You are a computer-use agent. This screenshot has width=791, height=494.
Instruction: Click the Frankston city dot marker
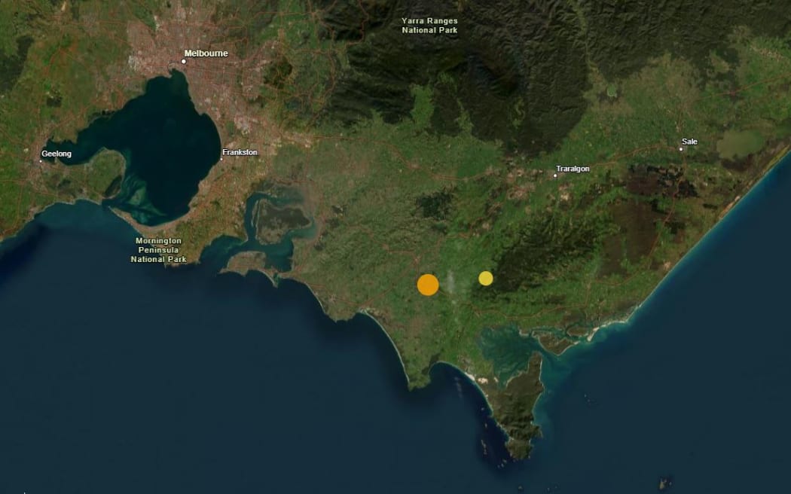click(x=221, y=159)
